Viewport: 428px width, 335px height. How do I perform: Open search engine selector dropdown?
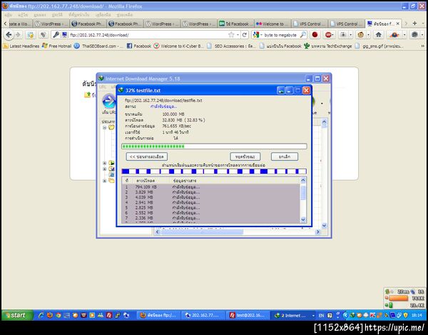[x=258, y=35]
